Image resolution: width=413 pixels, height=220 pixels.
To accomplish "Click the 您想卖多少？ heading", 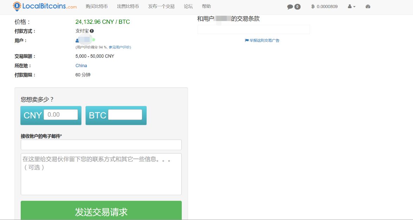I will click(x=37, y=99).
